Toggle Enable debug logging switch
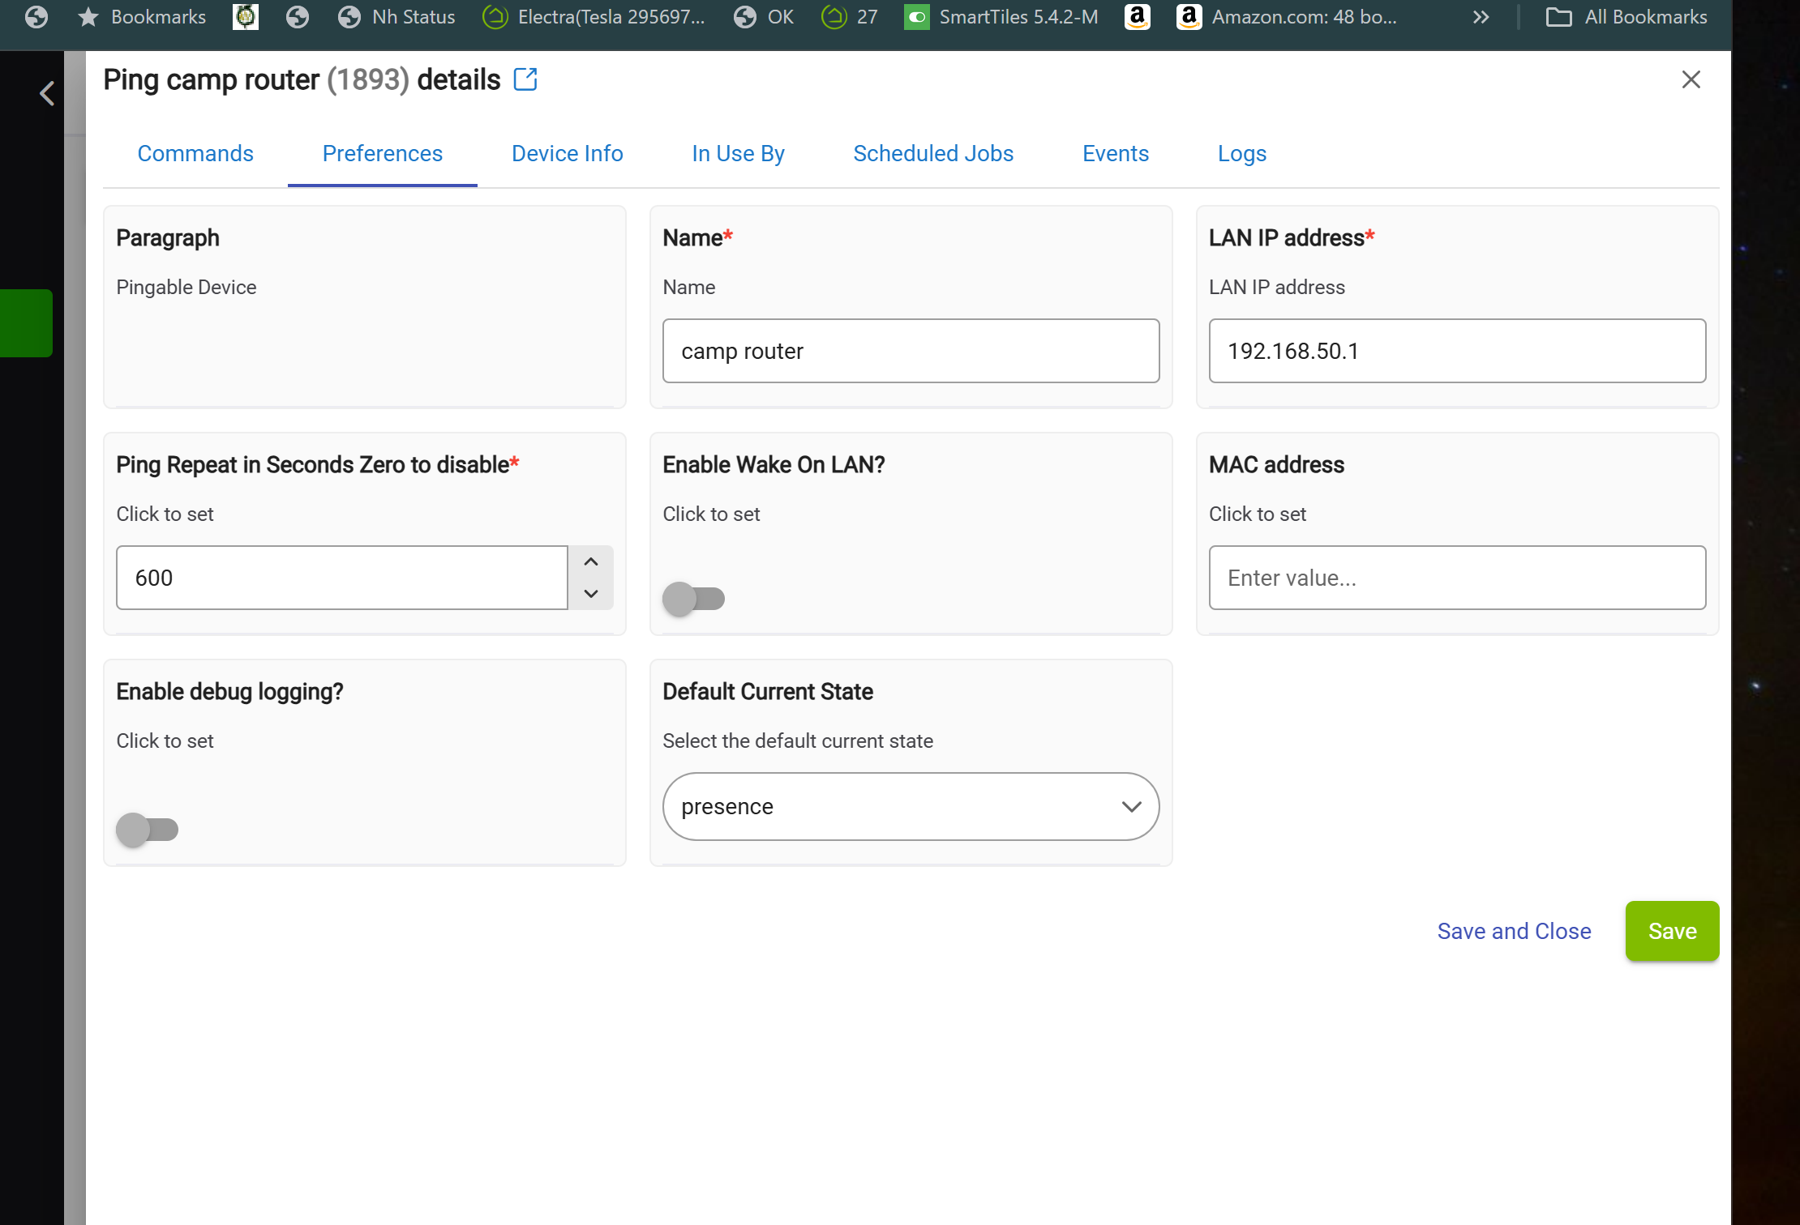The image size is (1800, 1225). [x=147, y=830]
